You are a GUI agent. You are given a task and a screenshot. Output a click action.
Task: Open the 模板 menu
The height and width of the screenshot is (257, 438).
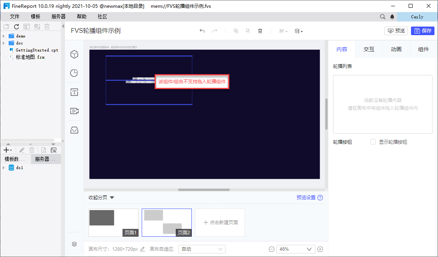(36, 17)
